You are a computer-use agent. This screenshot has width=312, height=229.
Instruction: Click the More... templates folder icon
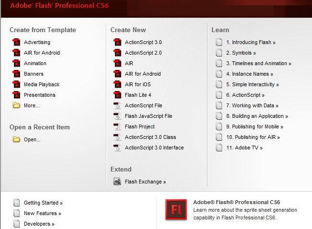tap(17, 105)
